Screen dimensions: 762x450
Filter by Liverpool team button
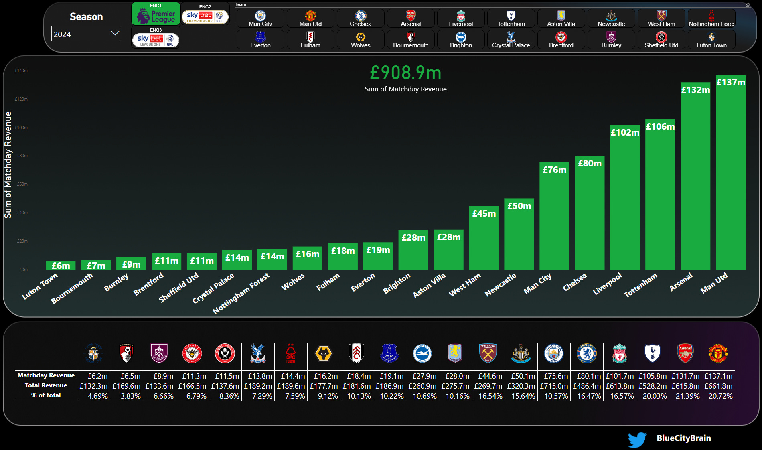(x=461, y=18)
